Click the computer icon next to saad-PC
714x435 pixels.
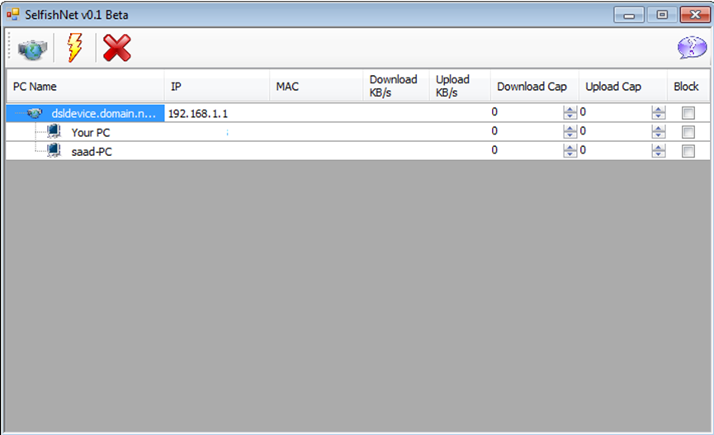[54, 150]
